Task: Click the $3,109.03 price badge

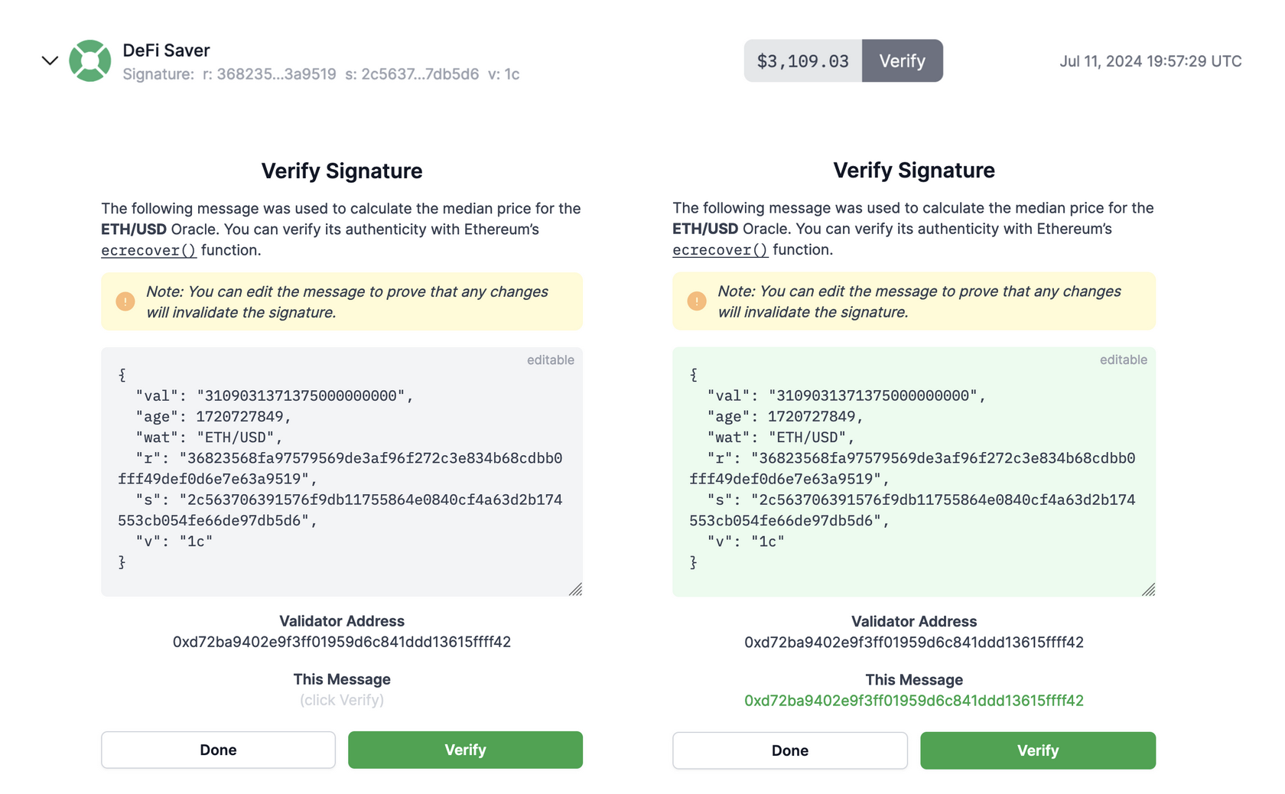Action: click(802, 60)
